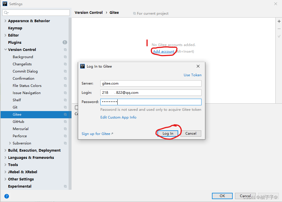Click the set default checkmark icon
Image resolution: width=282 pixels, height=202 pixels.
point(279,36)
